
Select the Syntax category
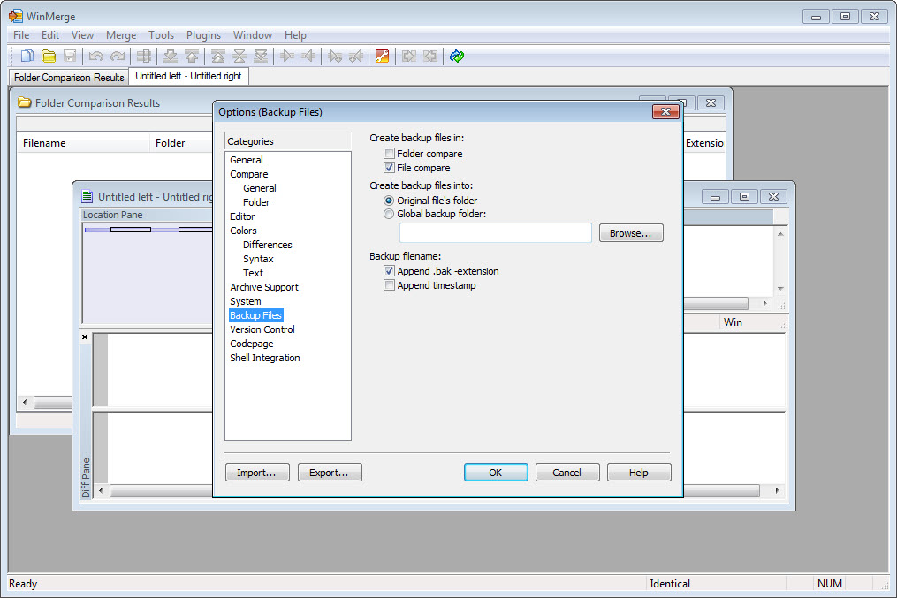(x=258, y=259)
